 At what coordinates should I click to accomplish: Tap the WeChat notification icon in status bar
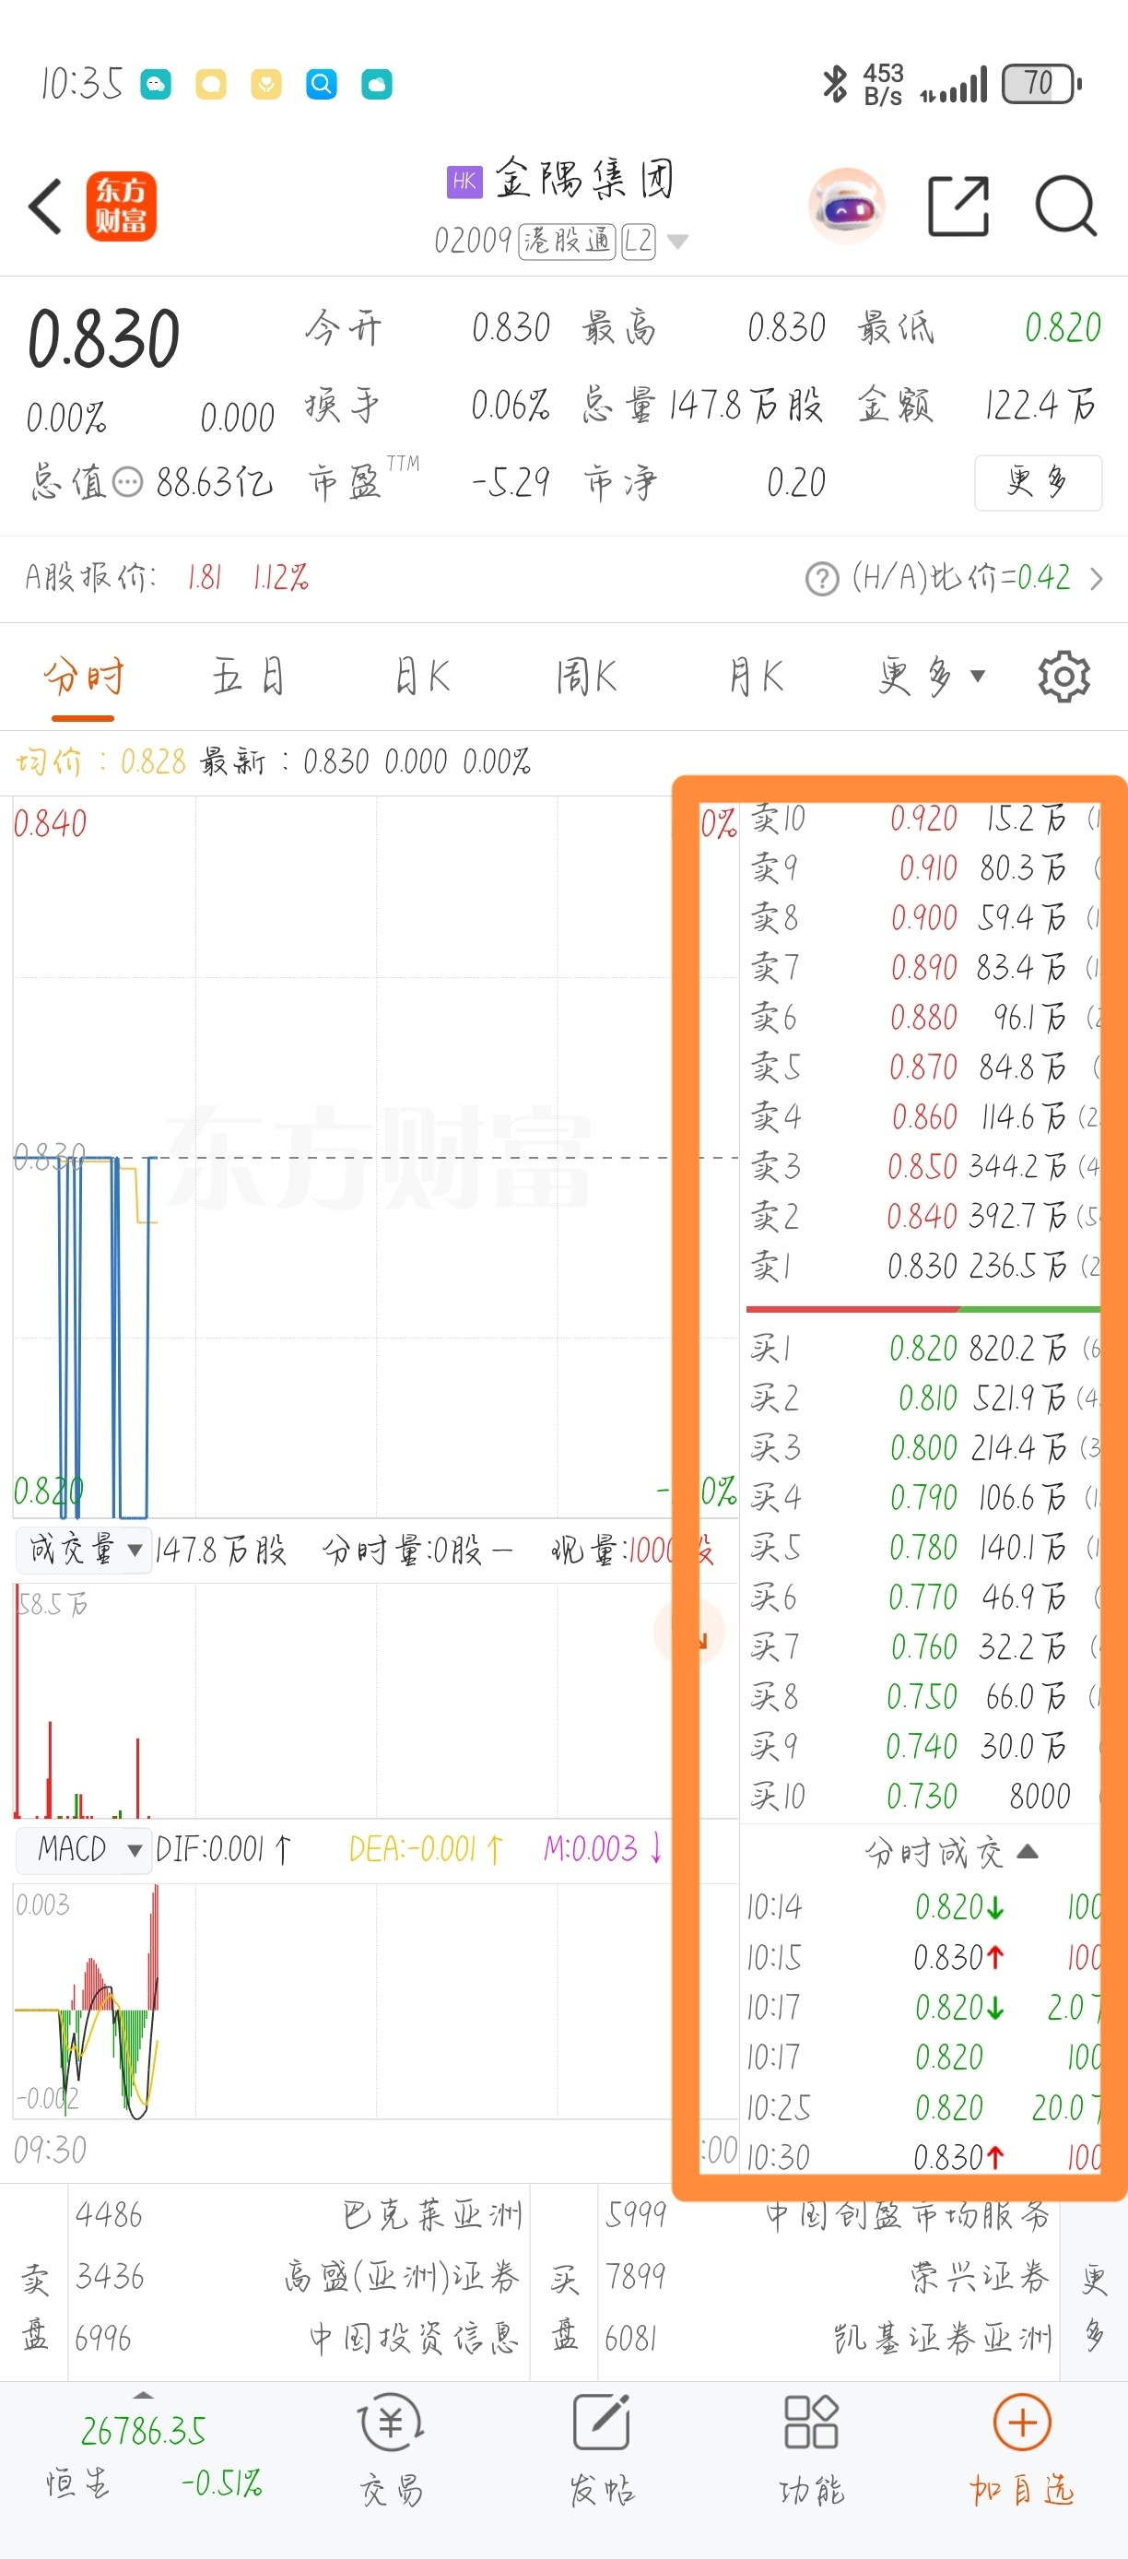[156, 85]
